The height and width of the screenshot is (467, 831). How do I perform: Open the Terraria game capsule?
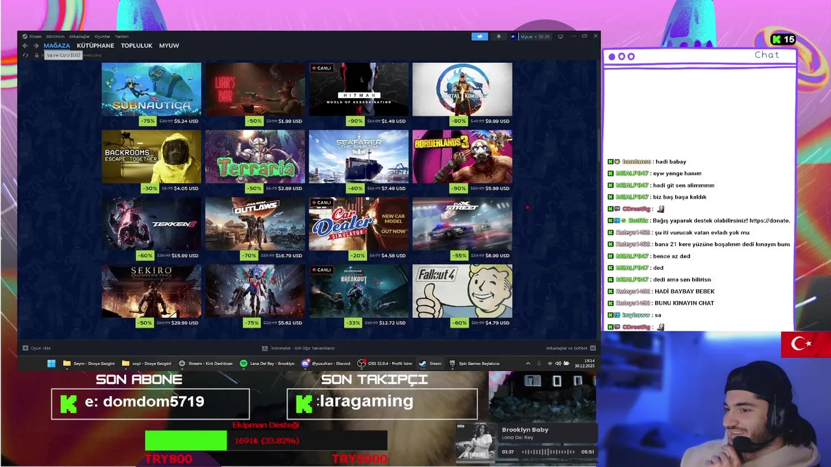[255, 156]
